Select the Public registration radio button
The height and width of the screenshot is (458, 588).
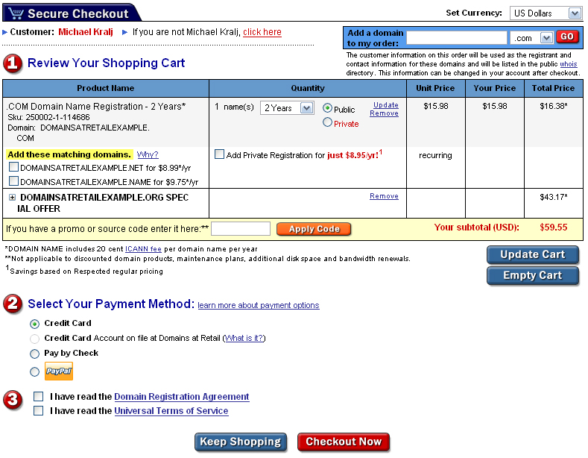click(327, 108)
